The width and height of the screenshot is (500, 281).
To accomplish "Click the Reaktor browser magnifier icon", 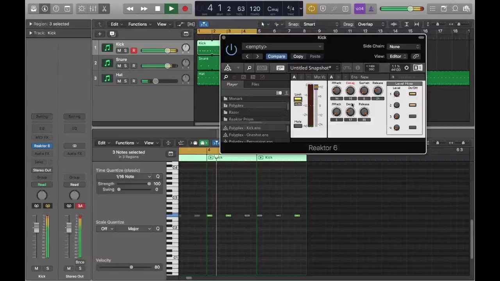I will click(249, 68).
